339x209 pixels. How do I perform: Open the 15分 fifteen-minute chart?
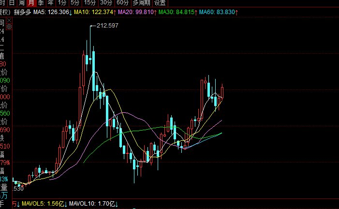pyautogui.click(x=90, y=3)
